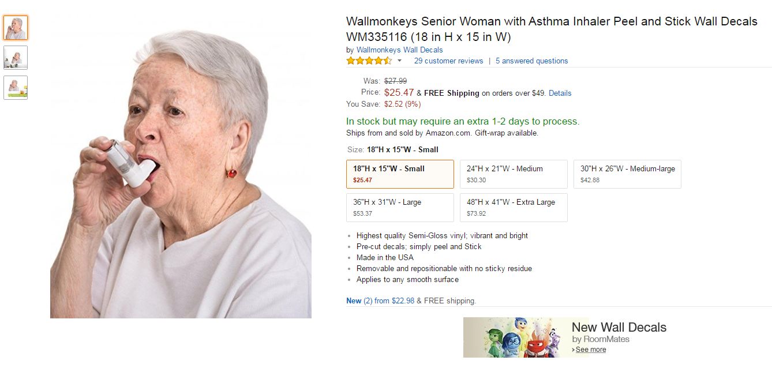Choose the 48"H x 41"W Extra Large size
Screen dimensions: 772x368
(x=514, y=207)
